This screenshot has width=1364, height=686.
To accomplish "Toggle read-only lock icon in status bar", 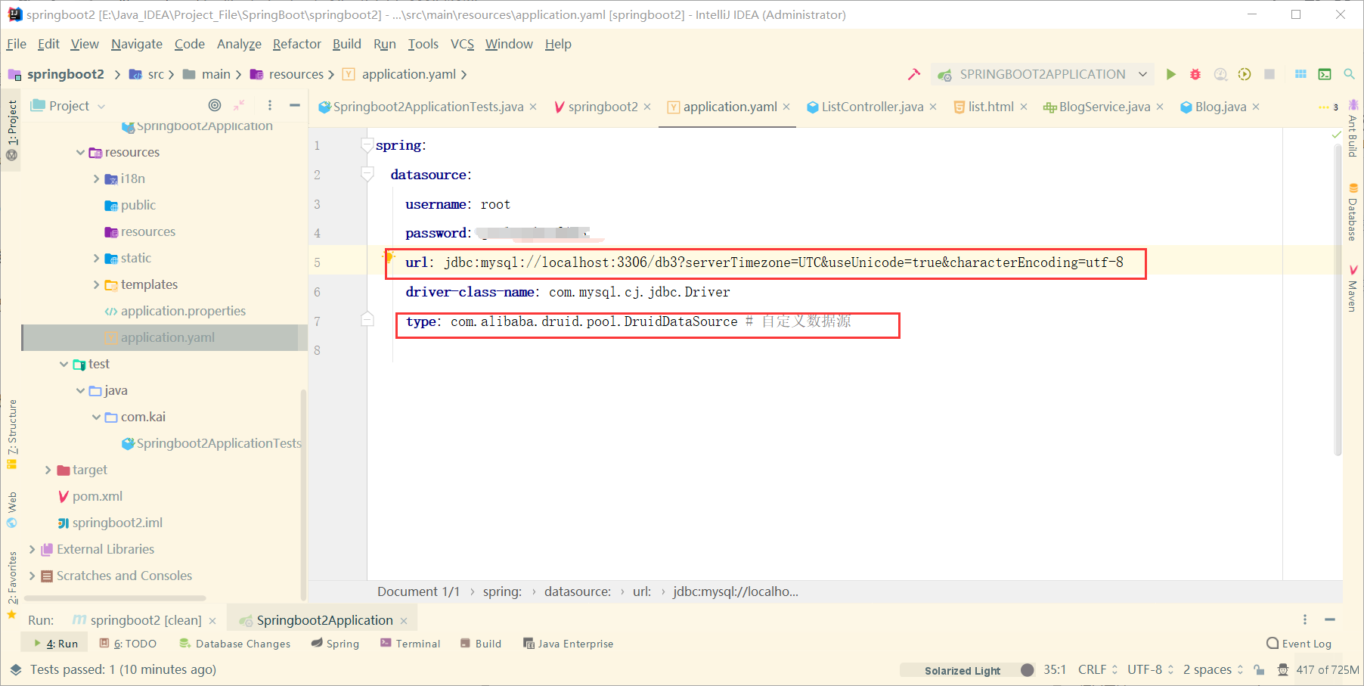I will coord(1259,669).
